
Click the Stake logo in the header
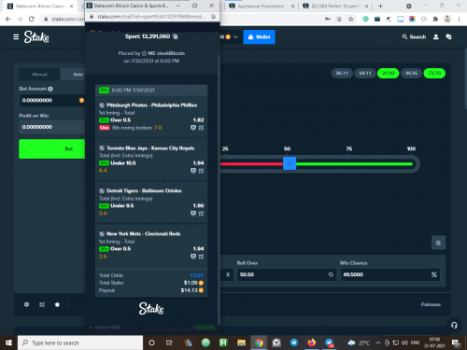click(36, 37)
